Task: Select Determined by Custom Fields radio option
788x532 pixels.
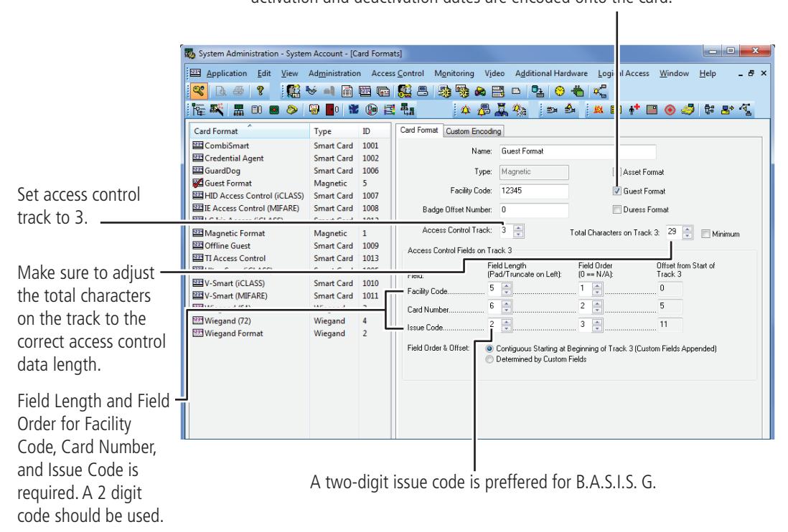Action: coord(489,359)
